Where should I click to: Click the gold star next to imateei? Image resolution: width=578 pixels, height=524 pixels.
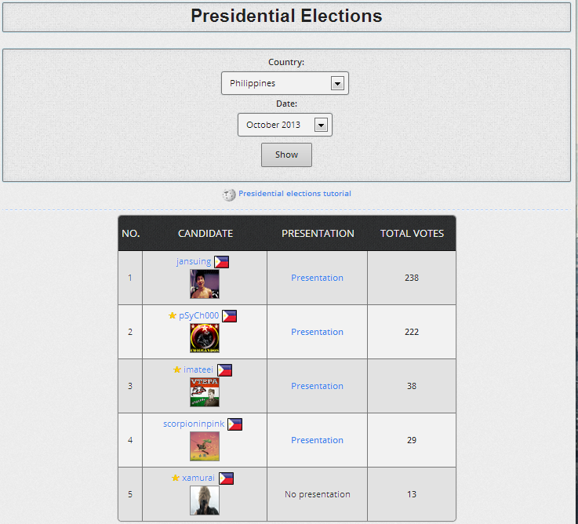pyautogui.click(x=177, y=370)
